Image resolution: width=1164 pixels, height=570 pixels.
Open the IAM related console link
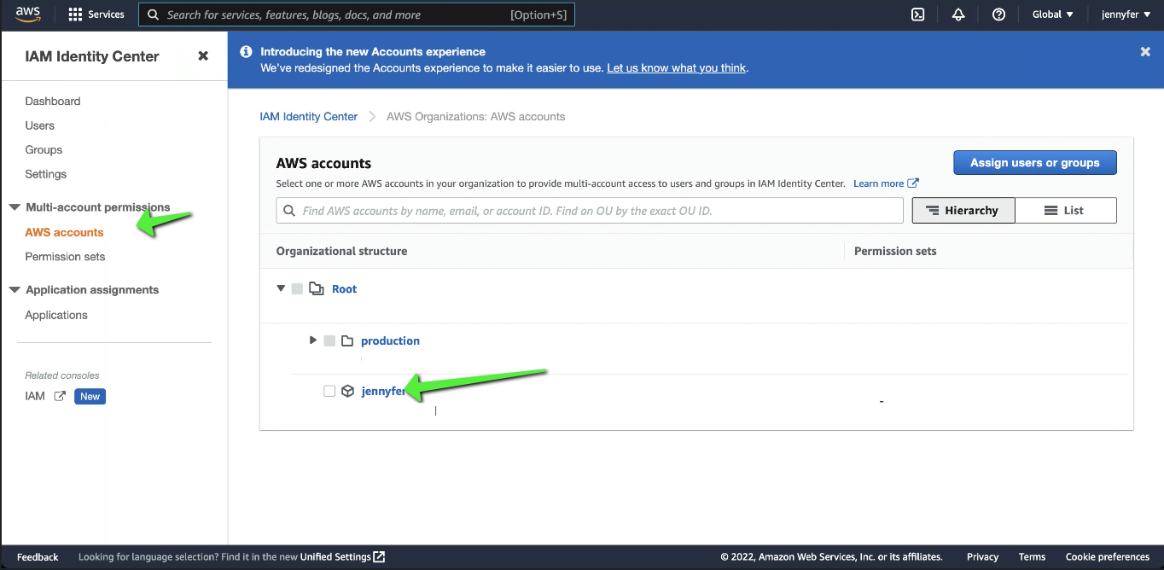[35, 396]
